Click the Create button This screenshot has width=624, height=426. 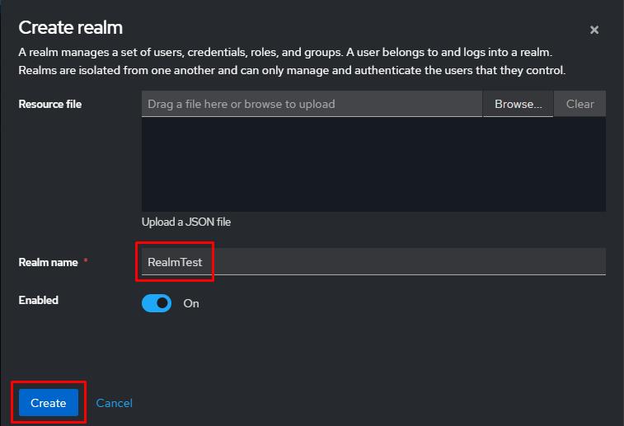49,403
